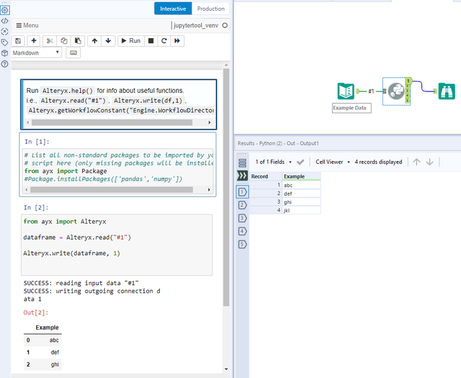Click the notebook vertical scrollbar
The height and width of the screenshot is (378, 461).
point(226,187)
